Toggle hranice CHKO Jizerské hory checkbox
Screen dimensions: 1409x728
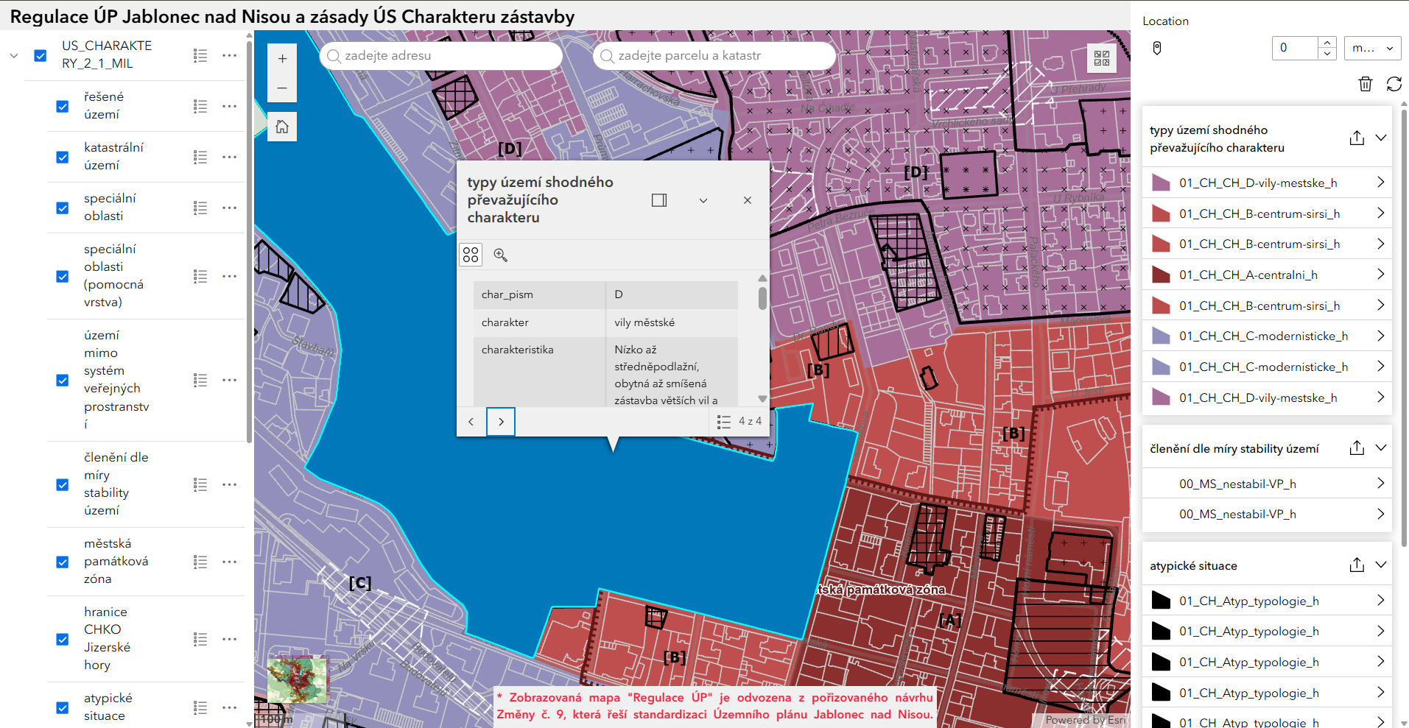coord(63,639)
